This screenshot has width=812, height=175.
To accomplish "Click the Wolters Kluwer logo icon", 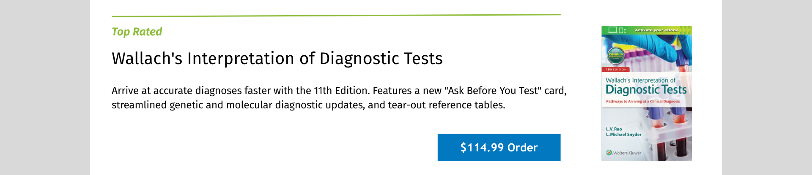I will click(x=609, y=153).
